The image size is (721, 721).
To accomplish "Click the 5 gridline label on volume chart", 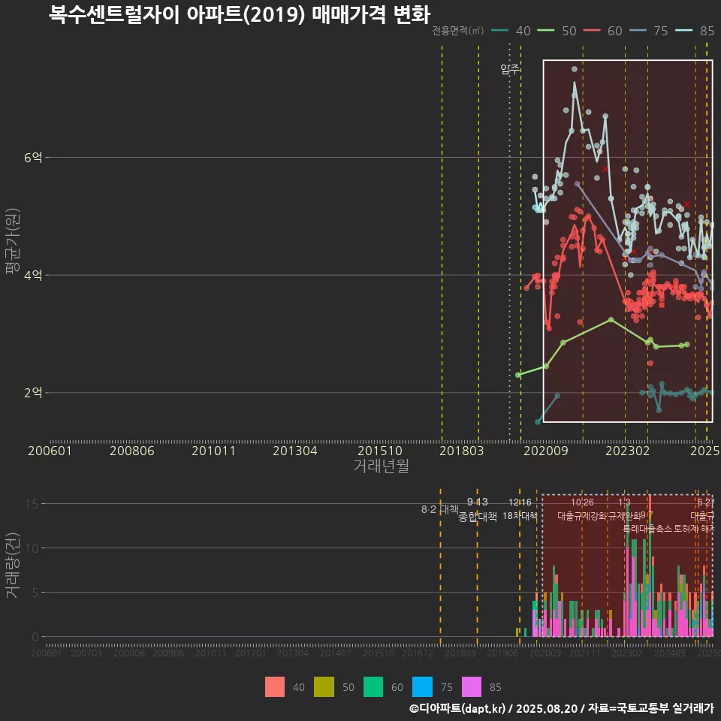I will pyautogui.click(x=35, y=593).
